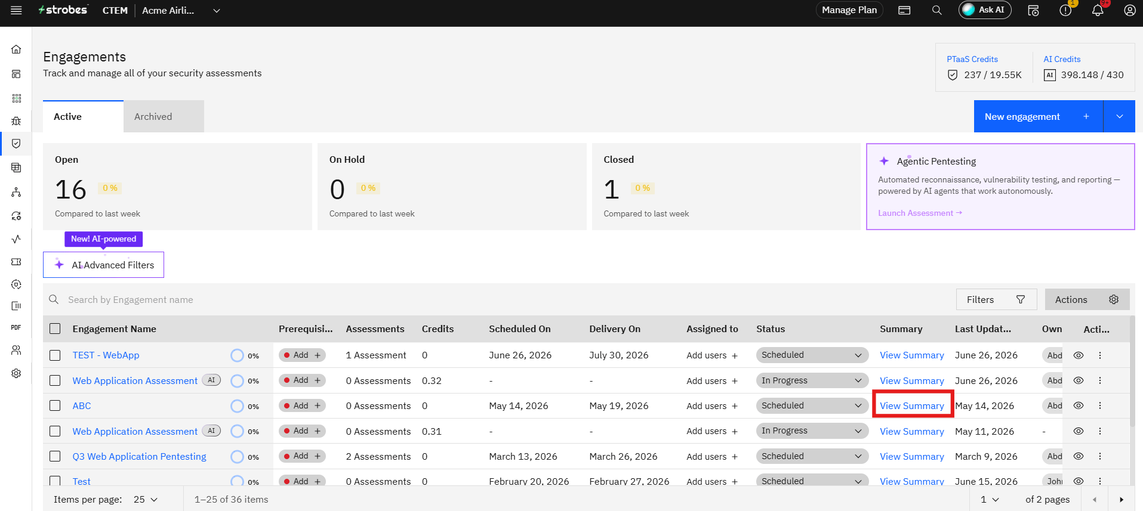Tick the select-all checkbox in table header
Viewport: 1143px width, 511px height.
(x=55, y=329)
